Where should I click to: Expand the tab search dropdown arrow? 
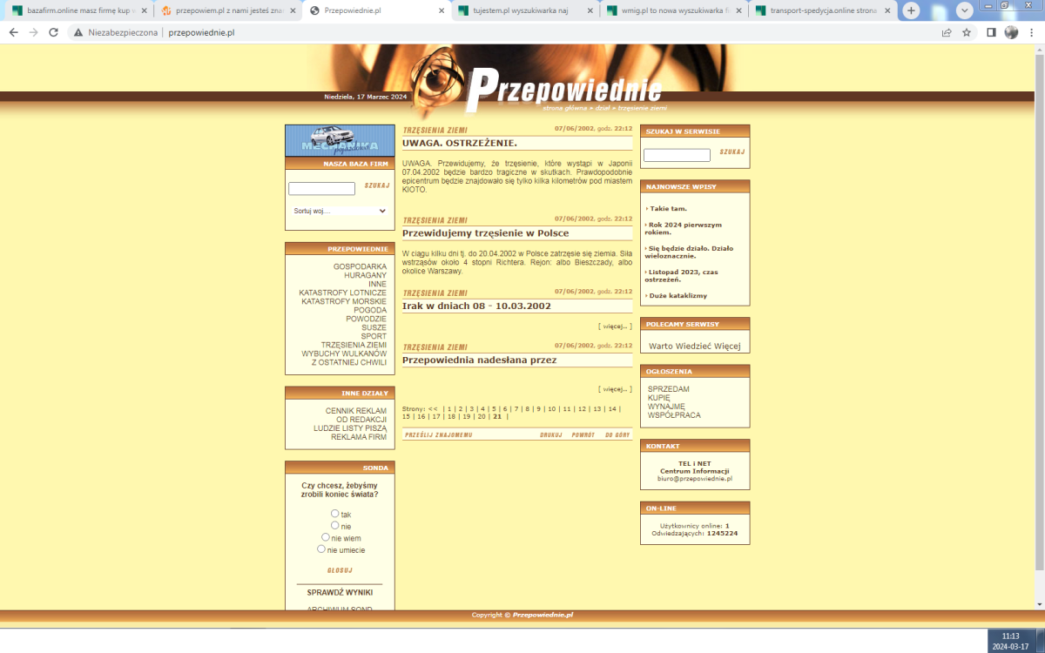pyautogui.click(x=965, y=10)
